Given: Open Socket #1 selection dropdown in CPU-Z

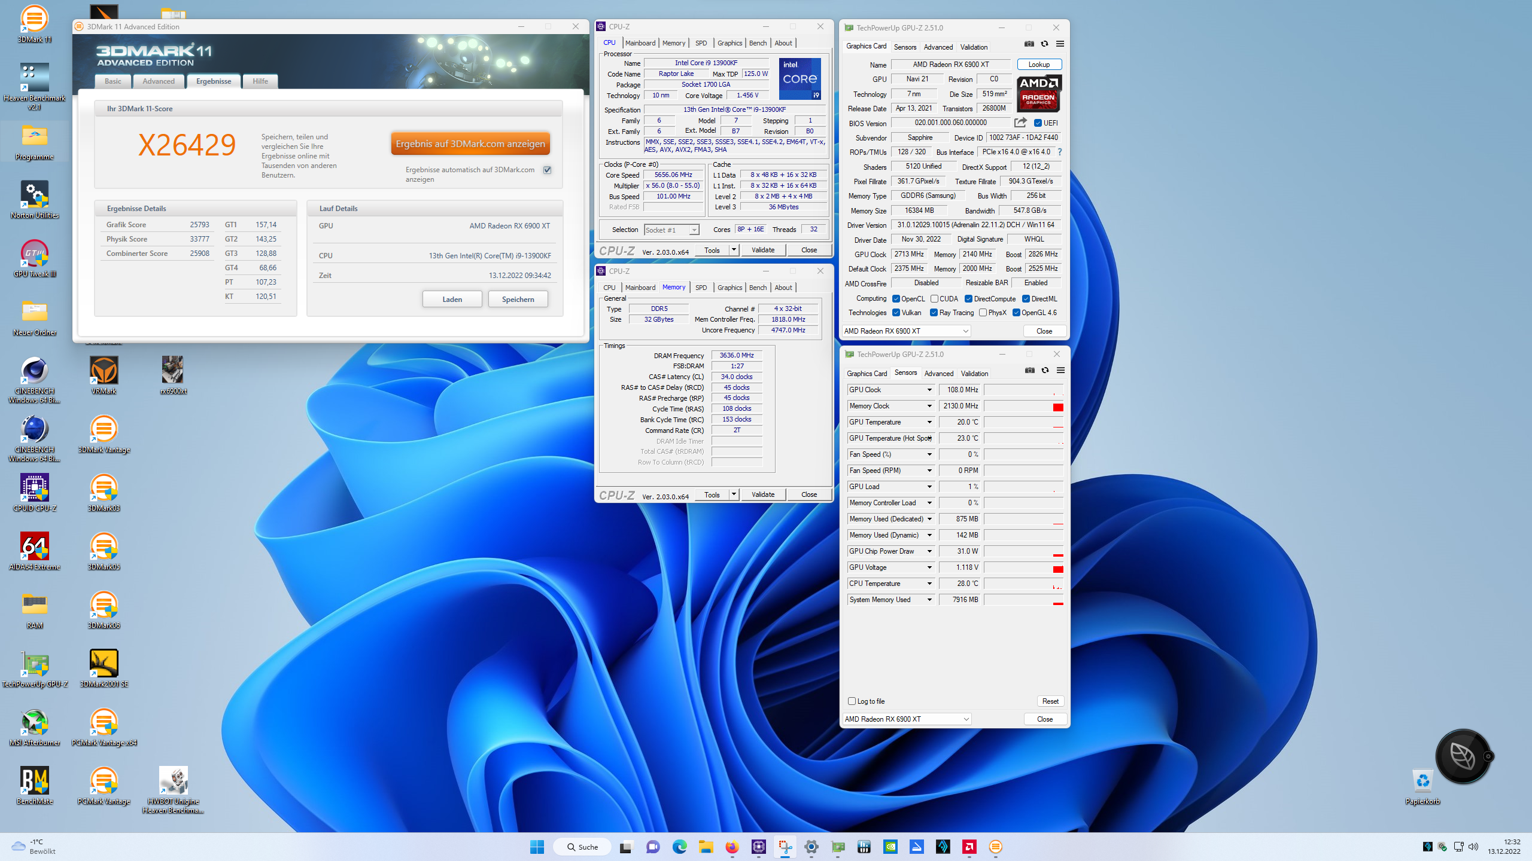Looking at the screenshot, I should pyautogui.click(x=671, y=230).
